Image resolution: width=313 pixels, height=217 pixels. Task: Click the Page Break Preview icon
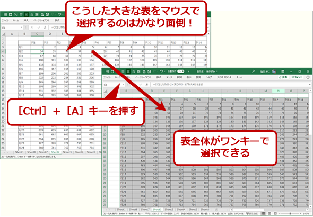pos(275,214)
